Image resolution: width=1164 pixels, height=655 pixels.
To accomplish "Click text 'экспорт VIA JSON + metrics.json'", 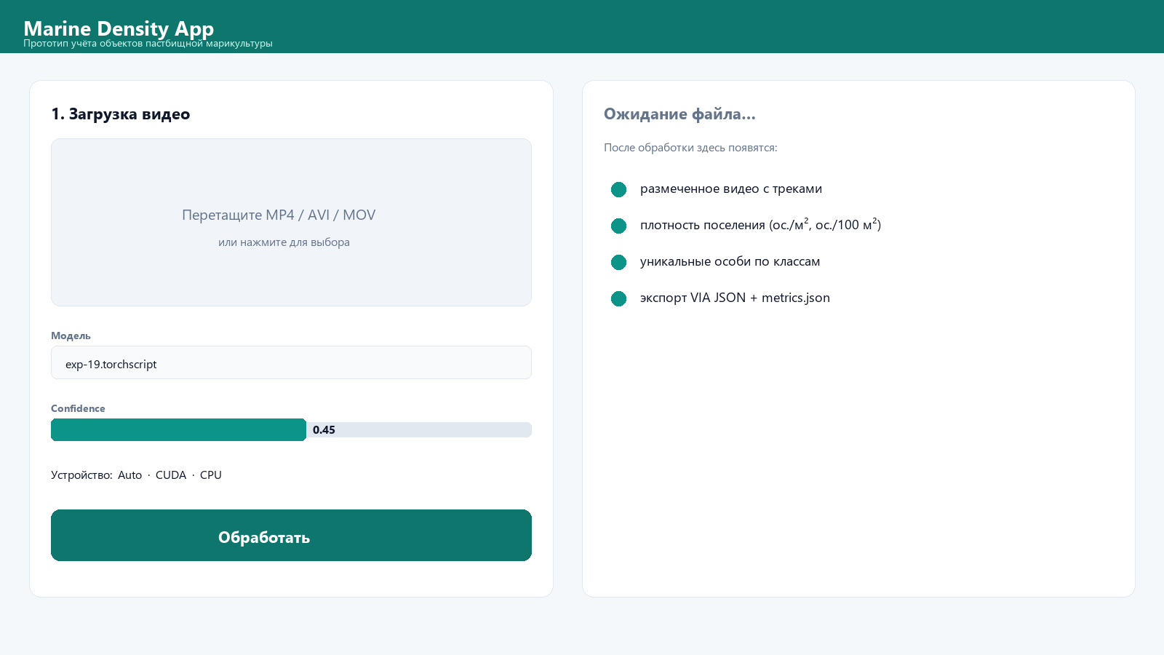I will (735, 298).
